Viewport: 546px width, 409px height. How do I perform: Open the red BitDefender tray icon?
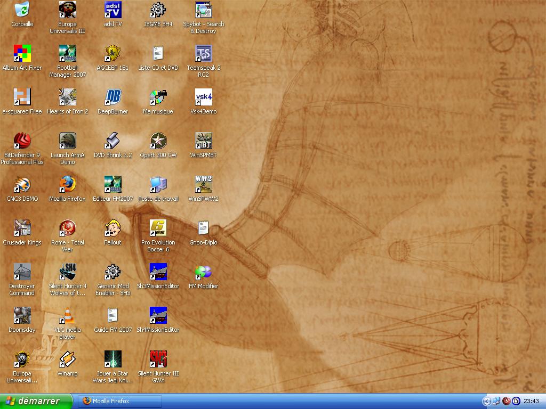point(507,402)
